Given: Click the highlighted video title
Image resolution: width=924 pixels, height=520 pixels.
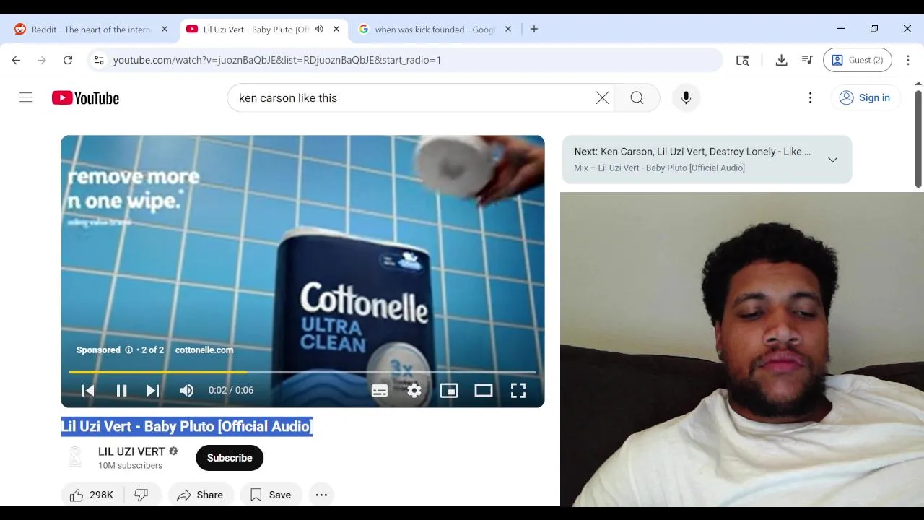Looking at the screenshot, I should pos(187,426).
